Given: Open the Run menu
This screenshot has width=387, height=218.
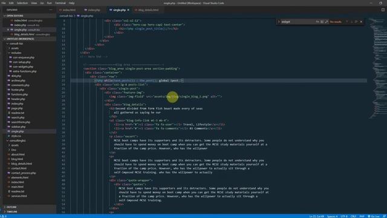Looking at the screenshot, I should pyautogui.click(x=50, y=3).
